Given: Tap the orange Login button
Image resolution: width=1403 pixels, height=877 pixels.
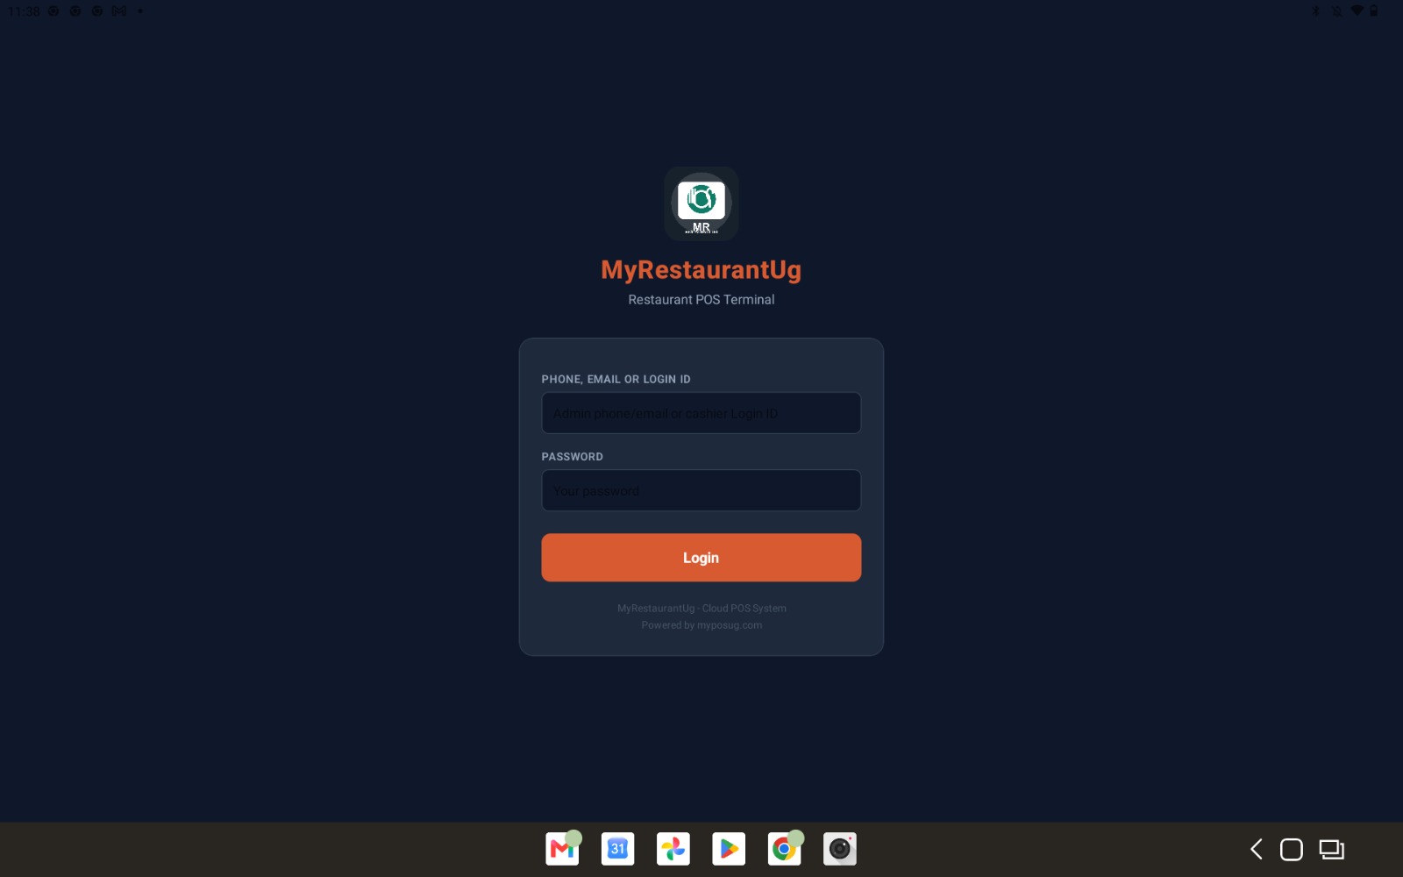Looking at the screenshot, I should click(701, 558).
